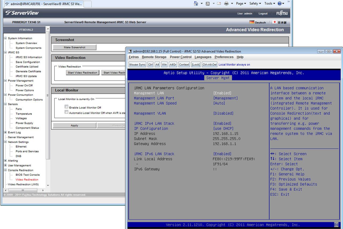The height and width of the screenshot is (229, 343).
Task: Open the Extras menu in AVR window
Action: 134,57
